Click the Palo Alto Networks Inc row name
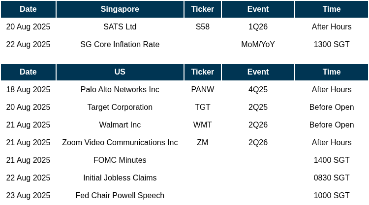This screenshot has width=369, height=205. click(x=120, y=90)
